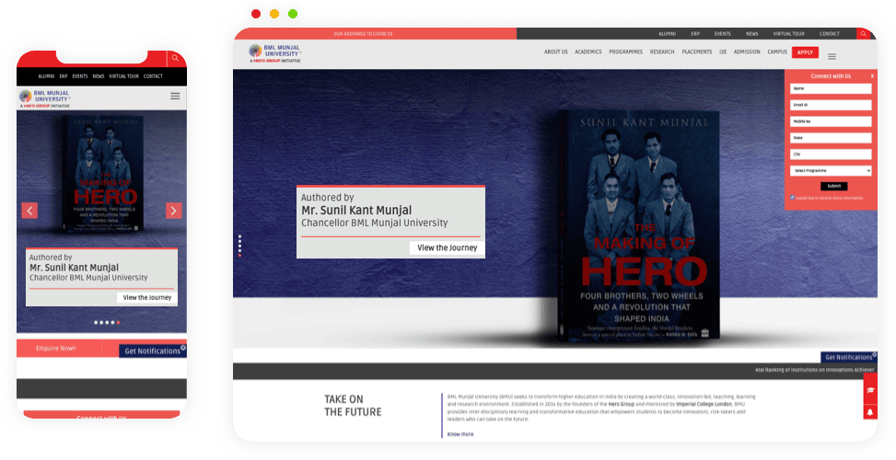This screenshot has width=896, height=460.
Task: Tap VIRTUAL TOUR in phone top bar
Action: [x=124, y=76]
